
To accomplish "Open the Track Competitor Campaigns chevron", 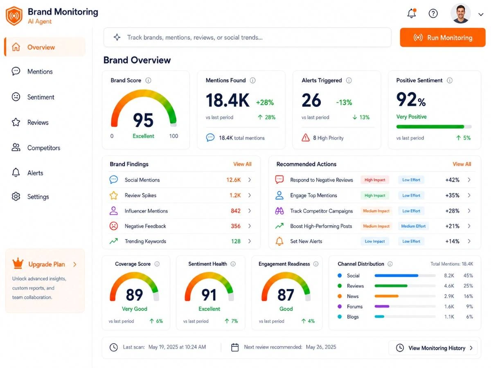I will click(x=469, y=211).
